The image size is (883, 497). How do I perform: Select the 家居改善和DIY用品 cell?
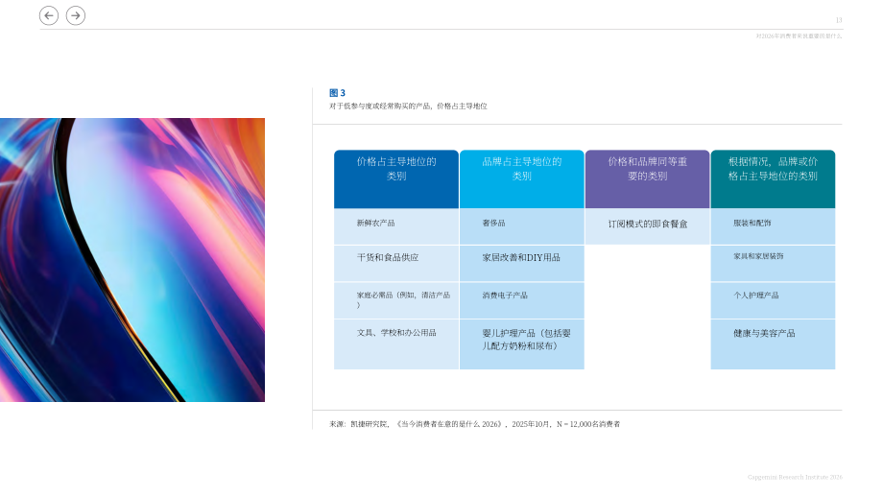click(x=521, y=264)
